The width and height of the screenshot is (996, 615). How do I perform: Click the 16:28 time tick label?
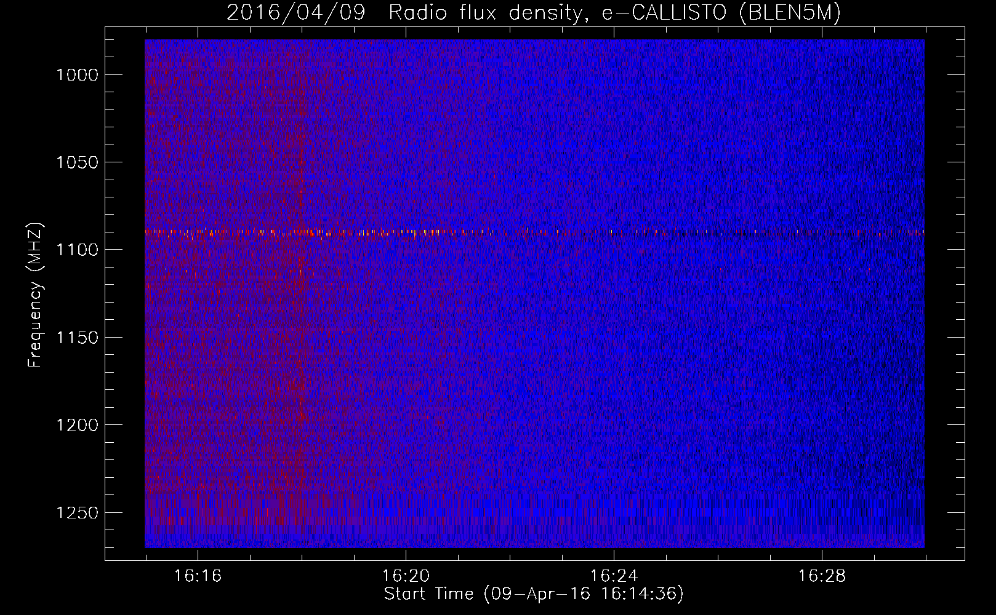pyautogui.click(x=822, y=576)
